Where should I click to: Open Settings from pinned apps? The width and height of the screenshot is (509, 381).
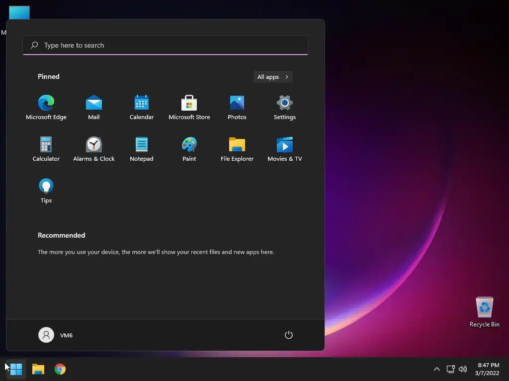[x=285, y=108]
